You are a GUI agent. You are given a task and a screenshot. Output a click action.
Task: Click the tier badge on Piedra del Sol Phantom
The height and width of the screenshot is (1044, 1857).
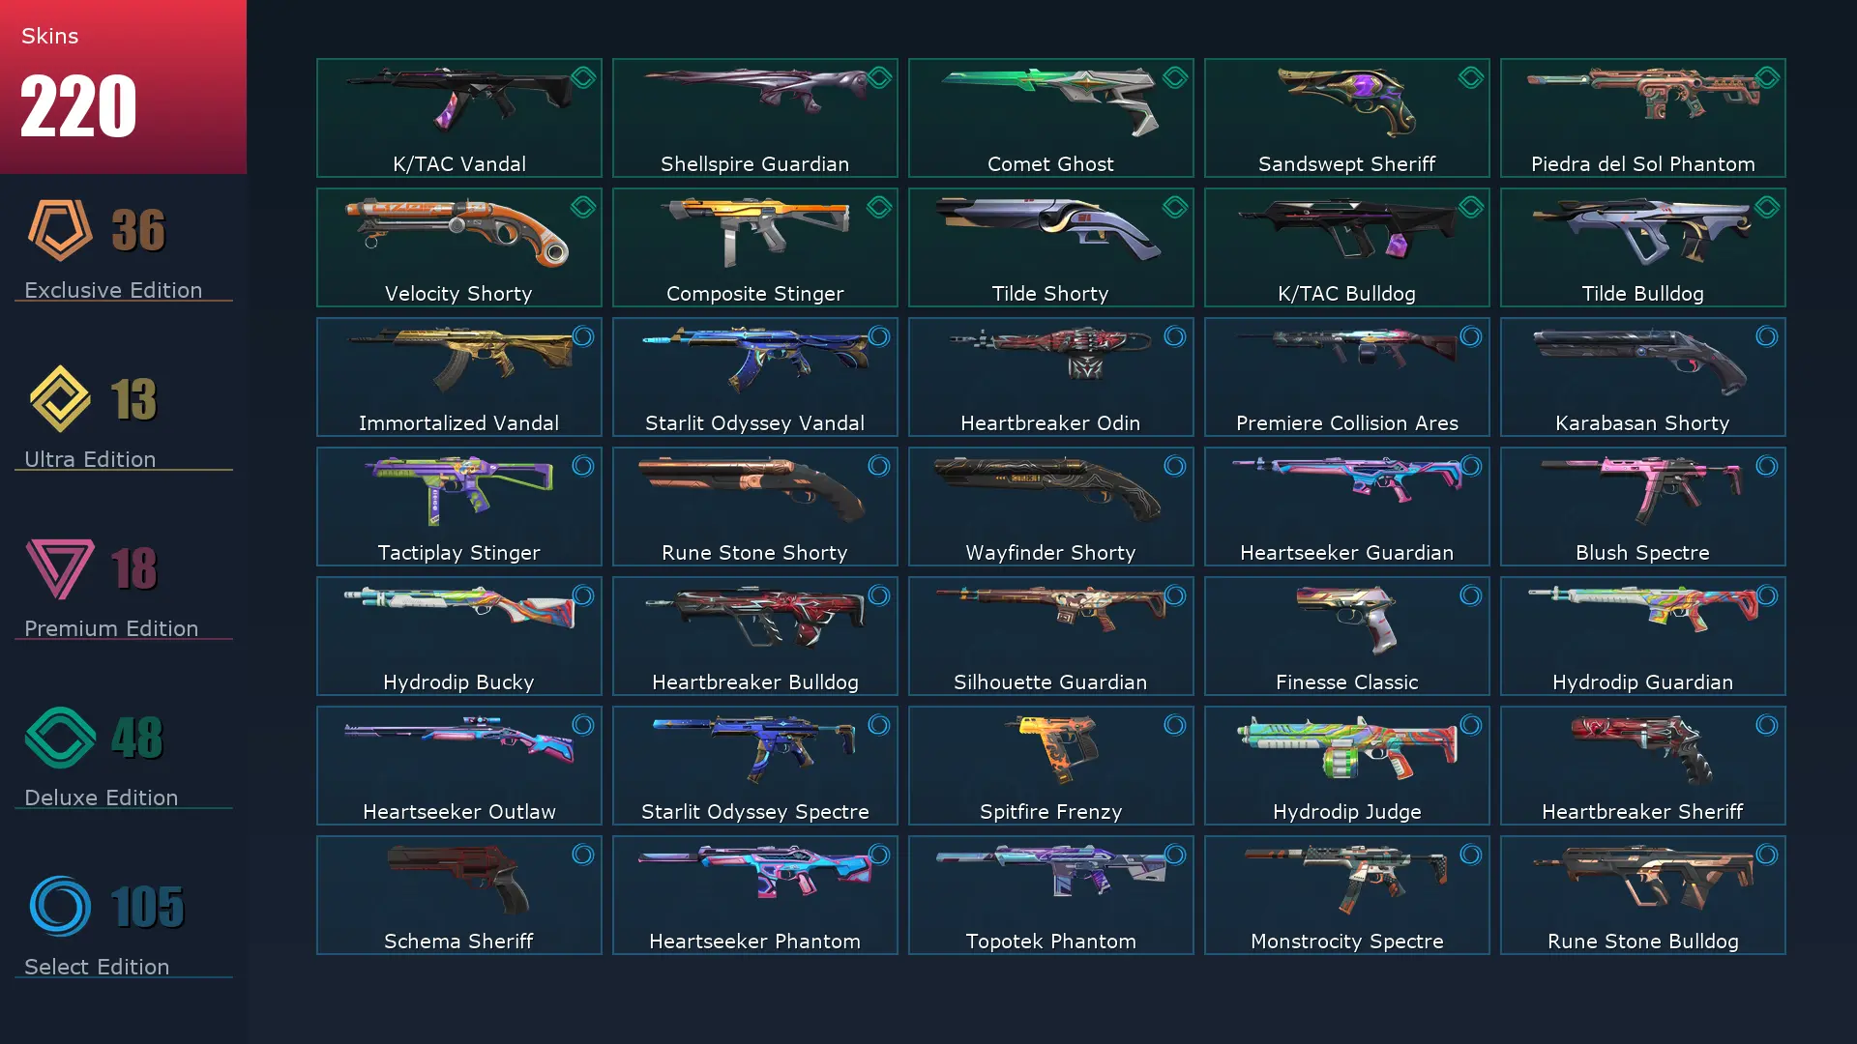(1767, 77)
